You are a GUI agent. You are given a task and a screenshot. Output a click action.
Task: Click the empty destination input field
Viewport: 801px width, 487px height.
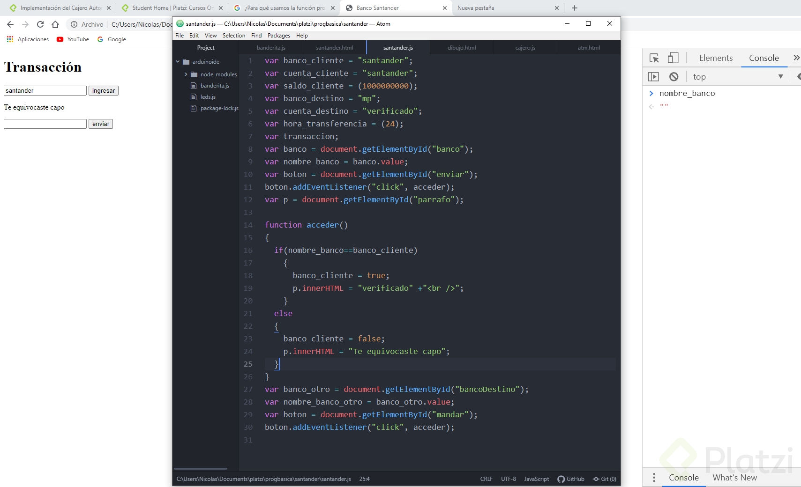(x=45, y=124)
